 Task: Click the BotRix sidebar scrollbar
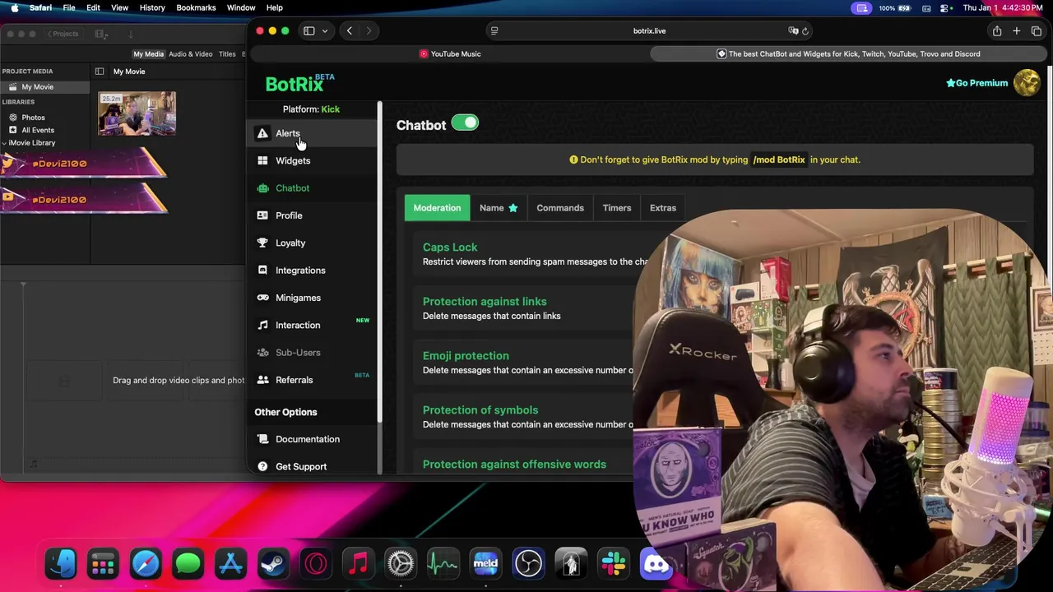pyautogui.click(x=380, y=263)
